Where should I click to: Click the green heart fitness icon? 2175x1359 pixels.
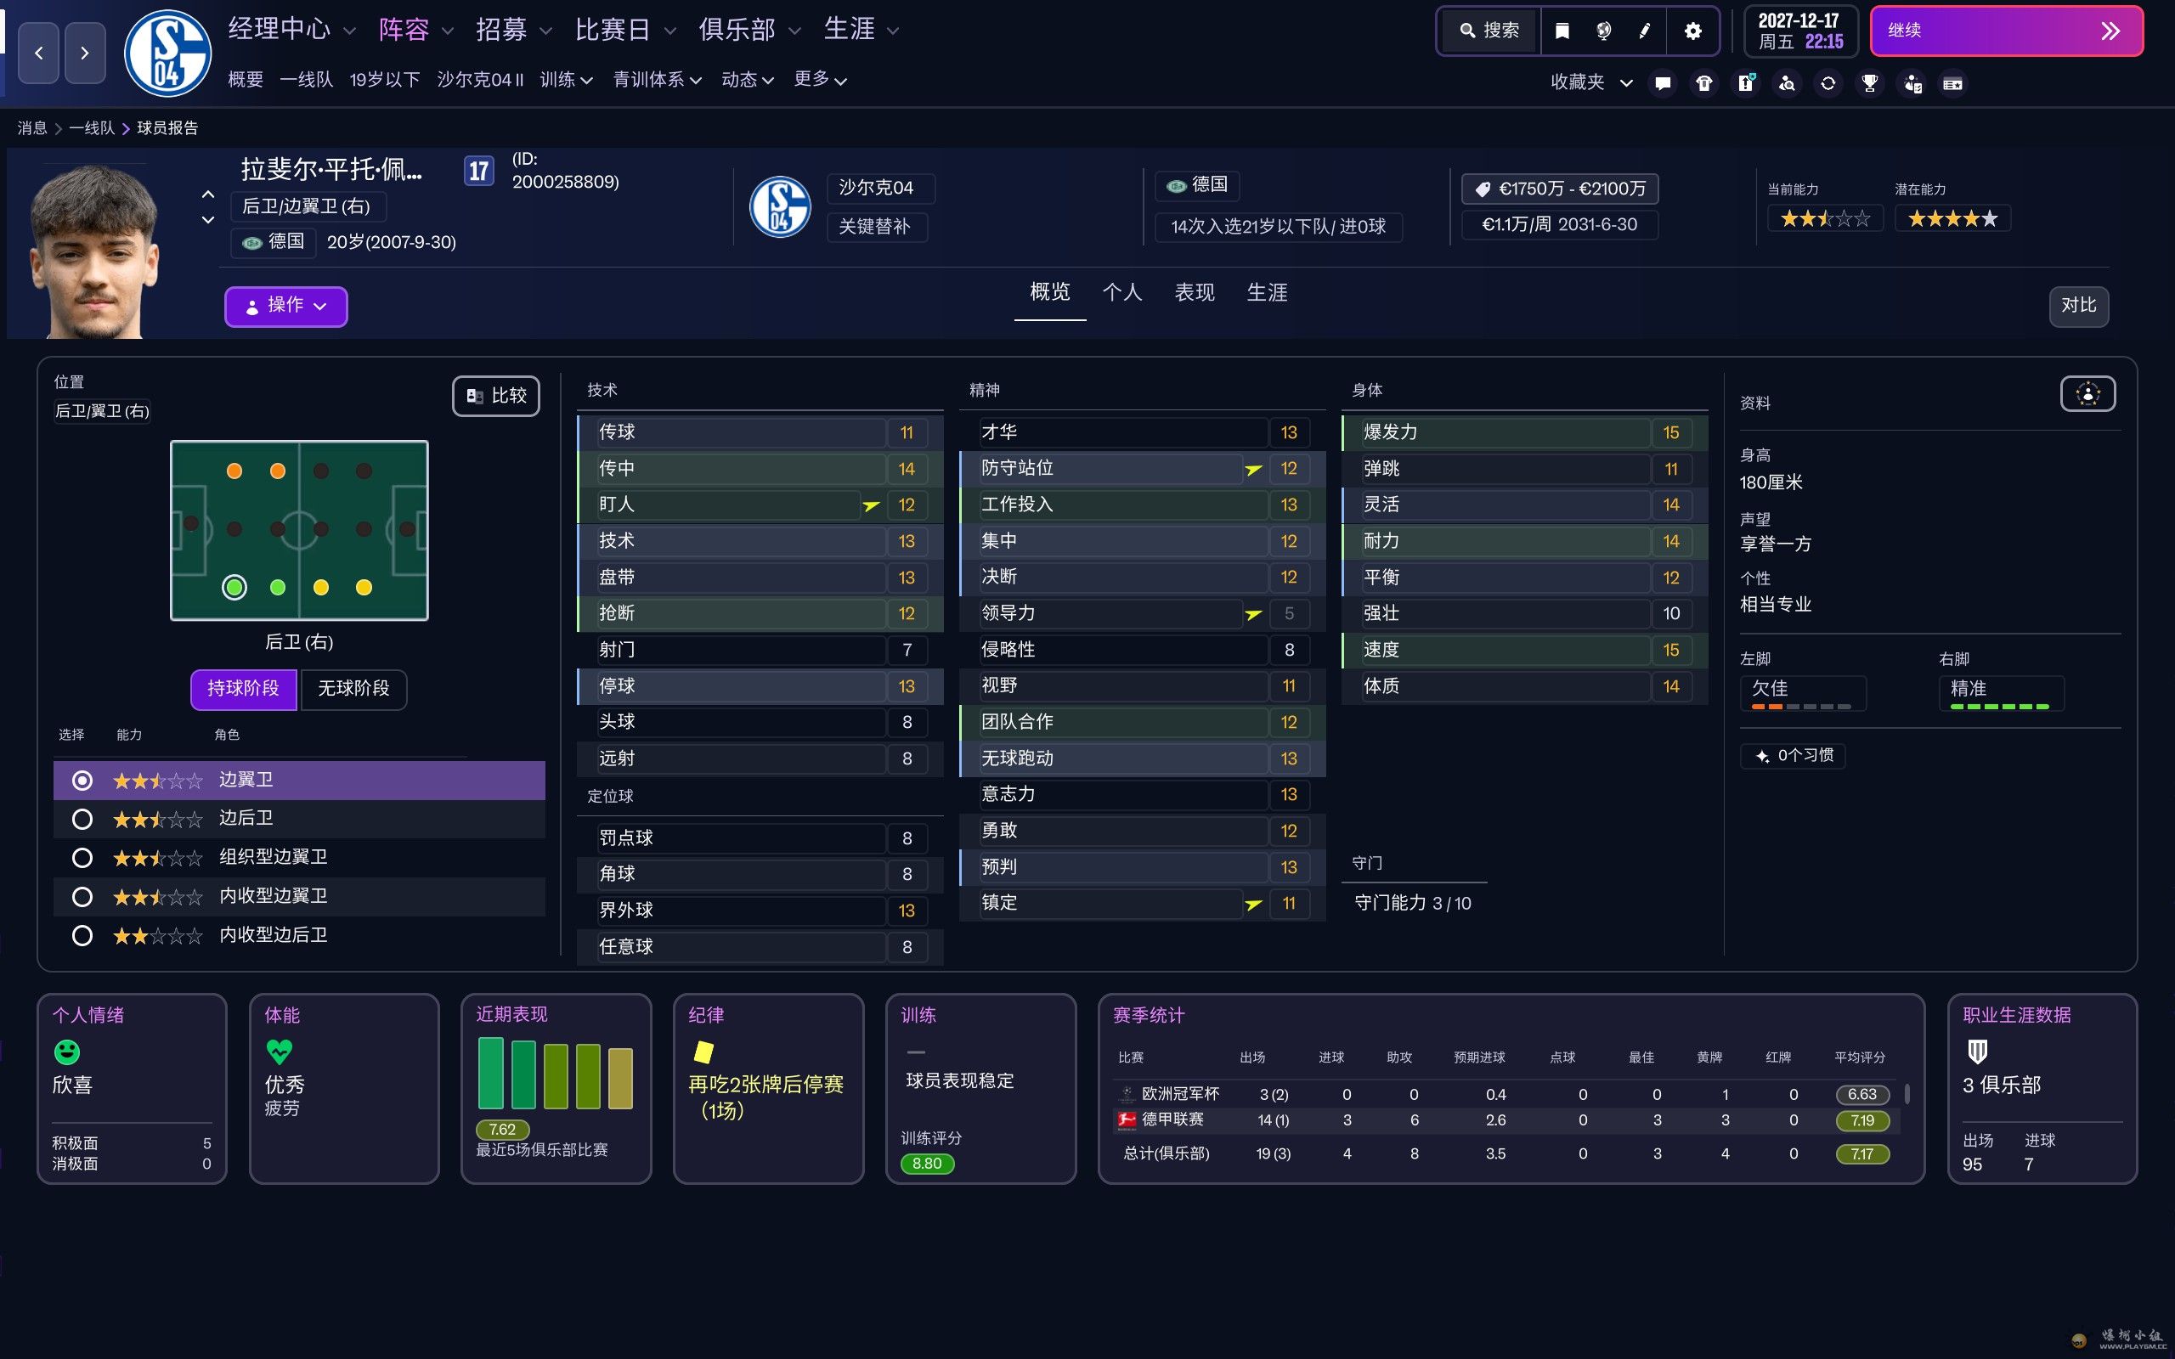[280, 1051]
